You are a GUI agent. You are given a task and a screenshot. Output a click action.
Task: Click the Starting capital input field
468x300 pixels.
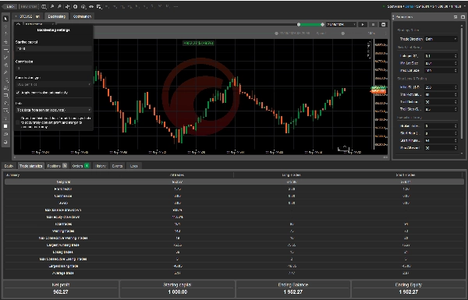(x=53, y=48)
